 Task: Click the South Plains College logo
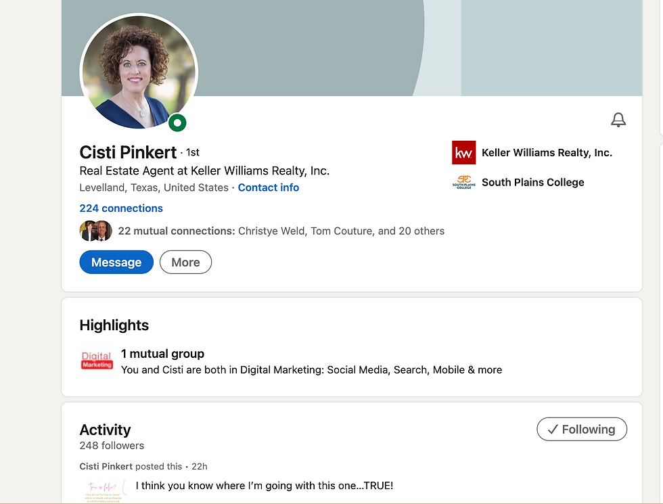[x=464, y=182]
